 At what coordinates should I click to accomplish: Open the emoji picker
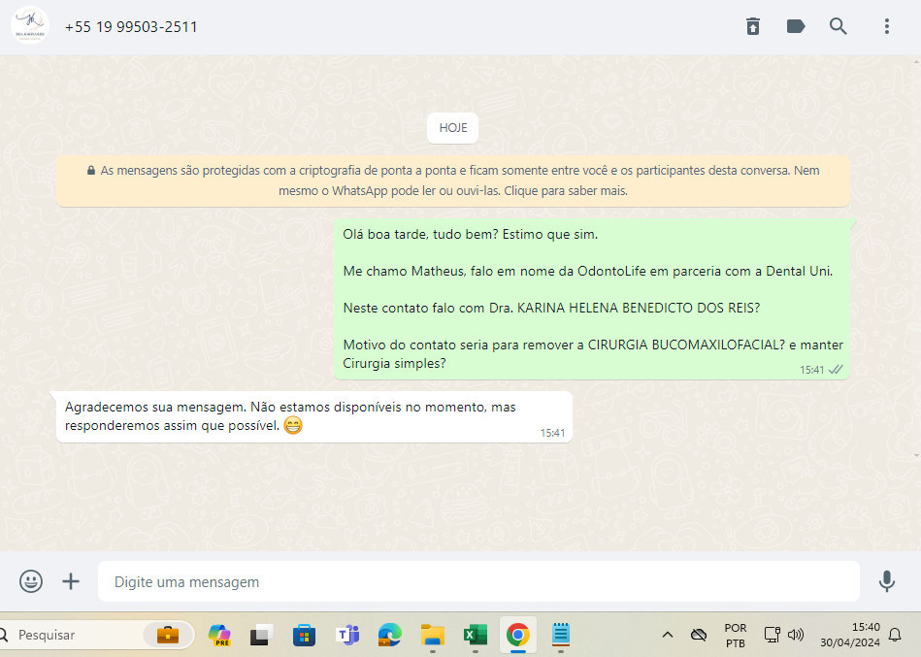click(x=31, y=581)
